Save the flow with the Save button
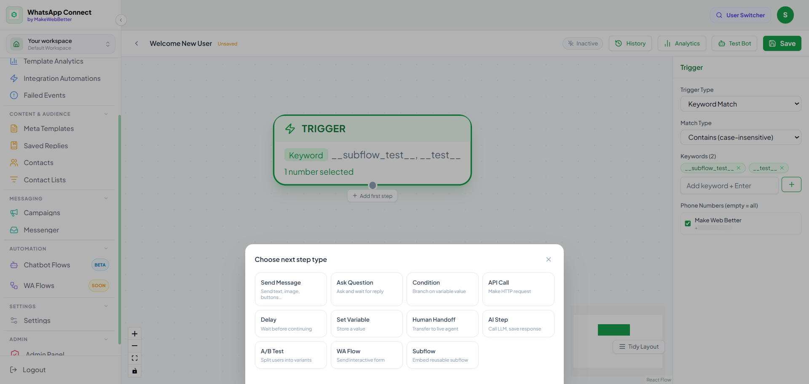The height and width of the screenshot is (384, 809). (x=782, y=43)
